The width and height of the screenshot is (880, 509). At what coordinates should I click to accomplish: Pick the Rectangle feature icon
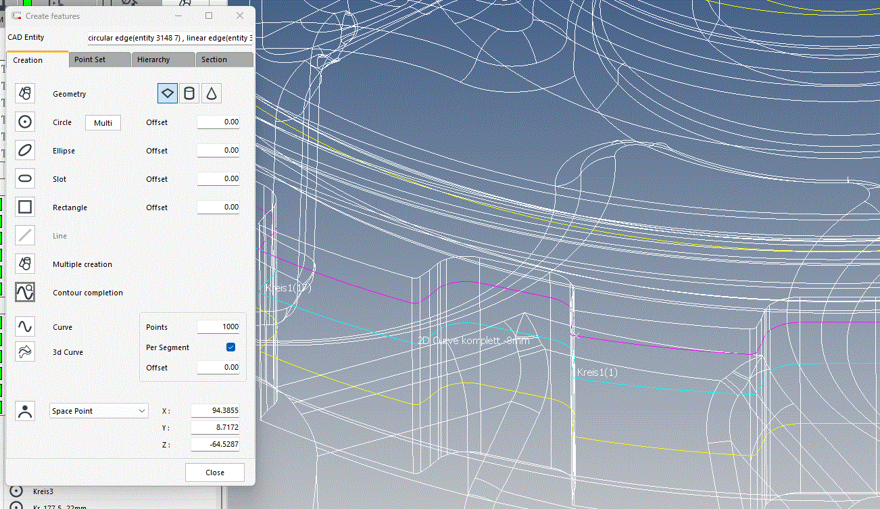[25, 208]
